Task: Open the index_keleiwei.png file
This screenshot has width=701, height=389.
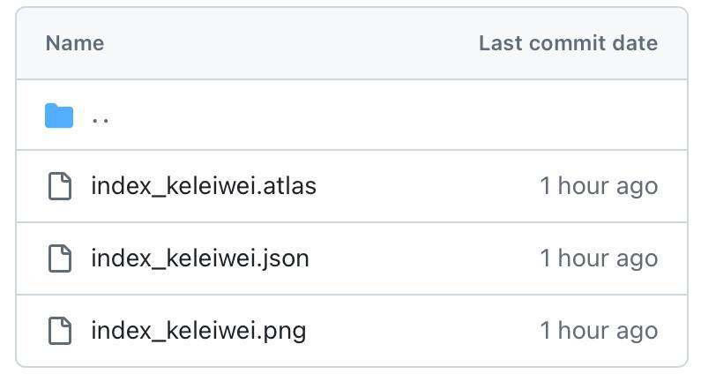Action: [x=198, y=331]
